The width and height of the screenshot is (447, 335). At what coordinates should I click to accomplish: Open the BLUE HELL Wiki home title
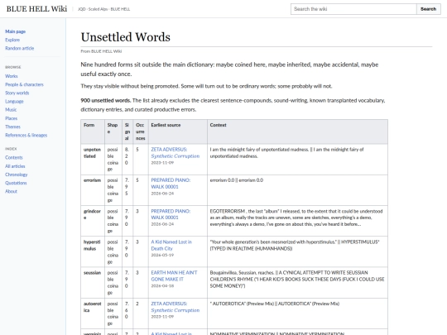(x=36, y=9)
